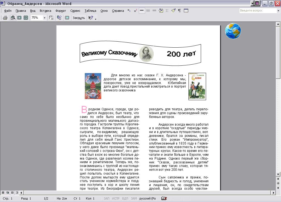Switch to One Page view
The image size is (281, 202).
tap(19, 18)
